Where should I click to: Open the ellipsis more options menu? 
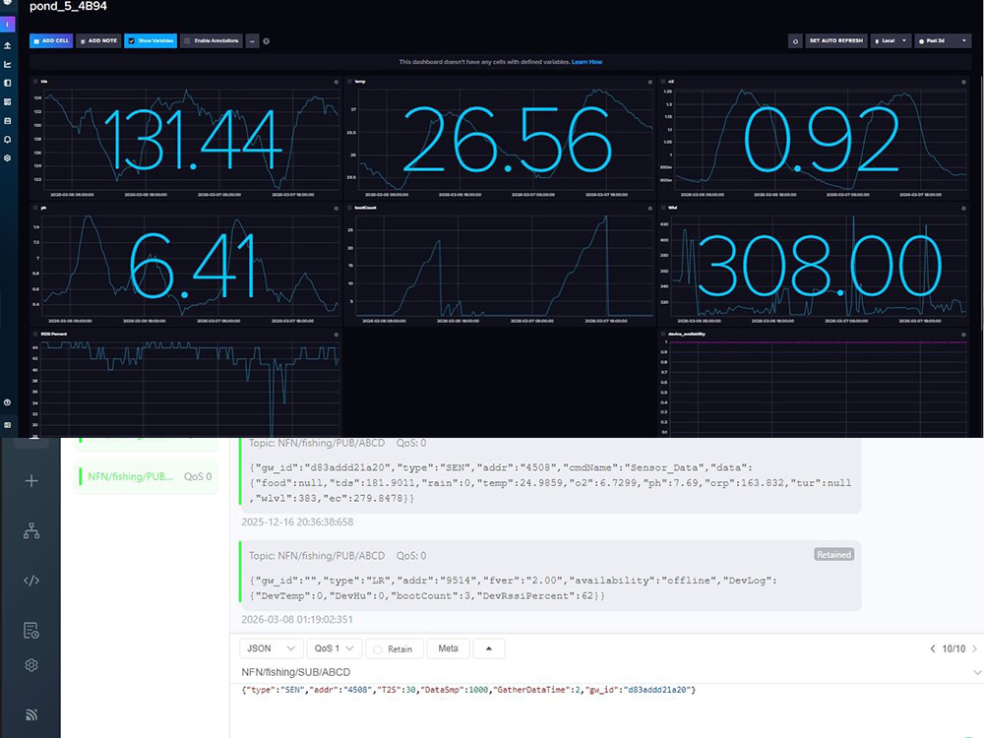[252, 41]
